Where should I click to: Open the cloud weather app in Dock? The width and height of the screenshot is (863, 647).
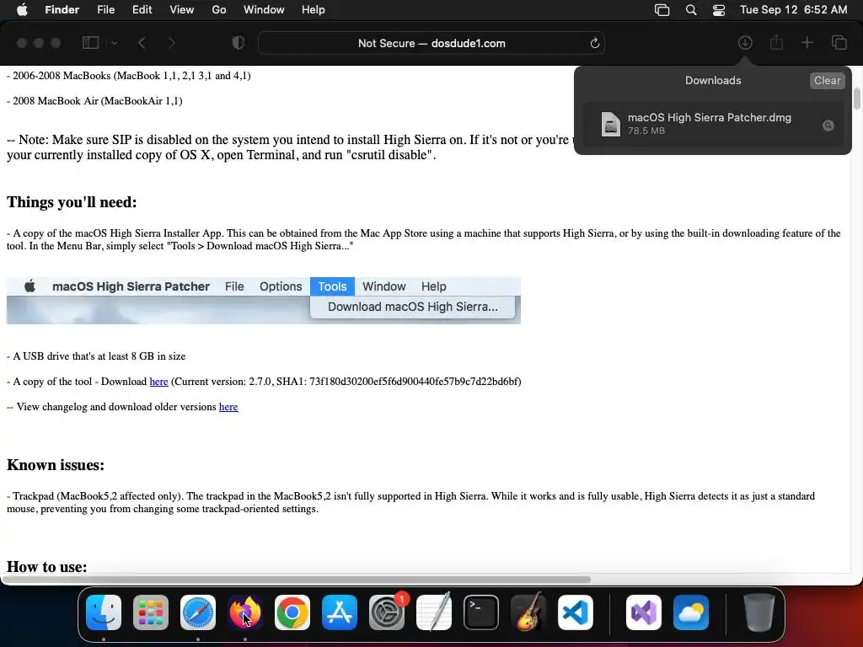point(691,612)
